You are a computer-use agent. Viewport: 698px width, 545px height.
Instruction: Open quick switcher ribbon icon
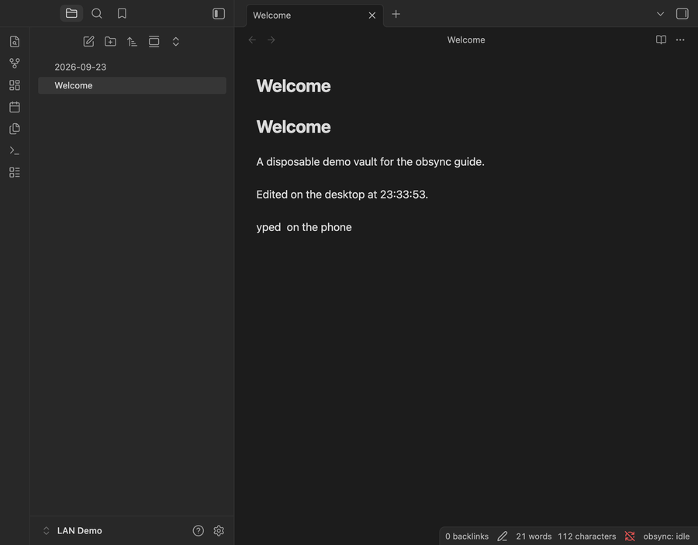click(x=15, y=41)
